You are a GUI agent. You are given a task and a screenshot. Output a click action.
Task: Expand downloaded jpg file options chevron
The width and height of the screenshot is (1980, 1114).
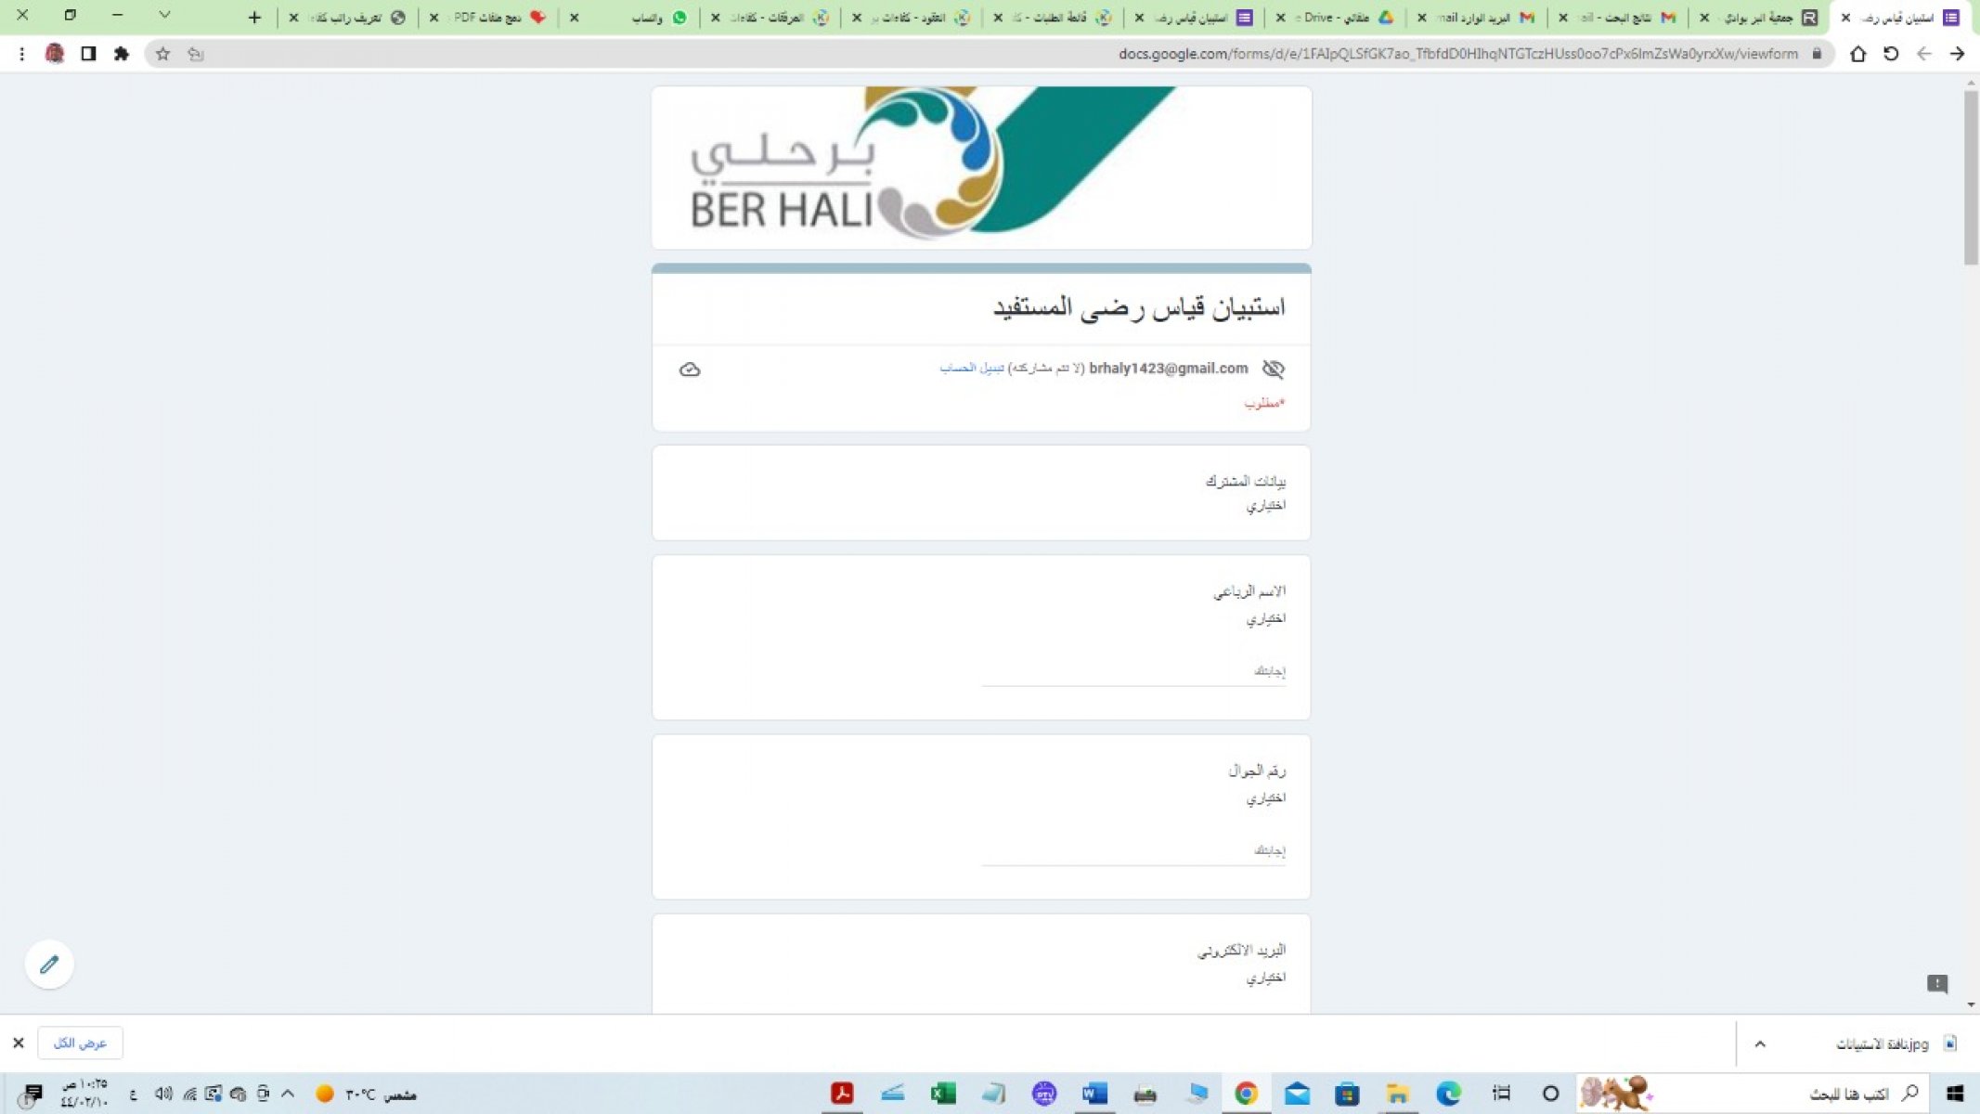(x=1759, y=1043)
